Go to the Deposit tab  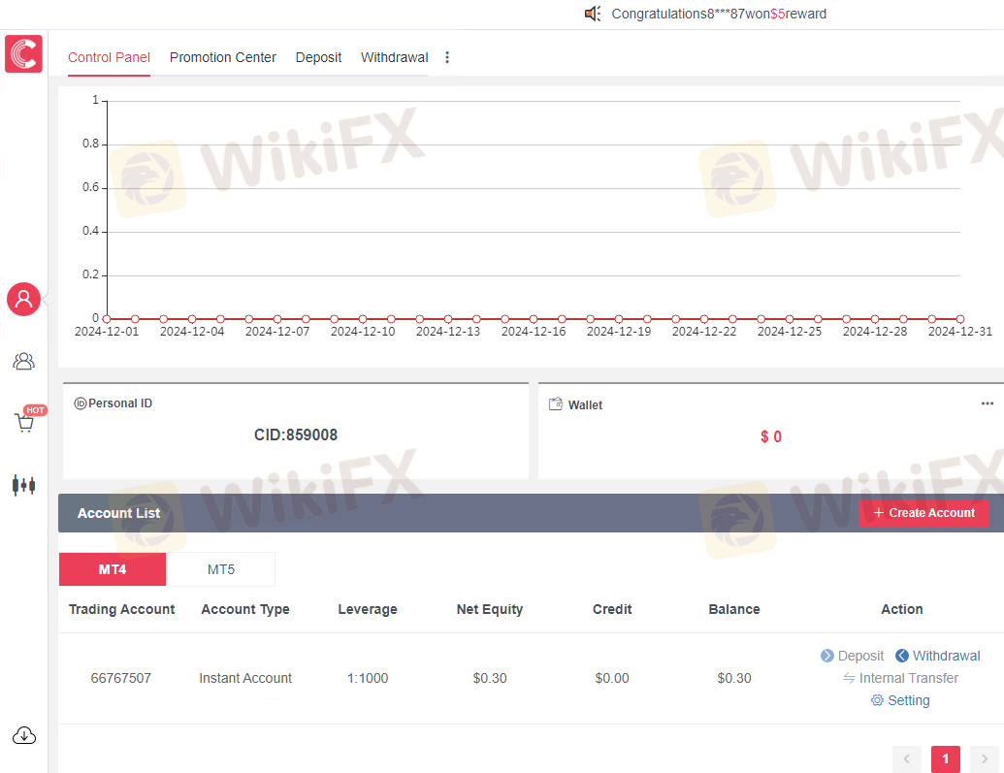tap(318, 57)
